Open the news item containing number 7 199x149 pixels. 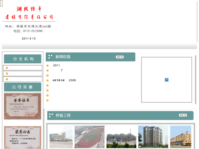[x=62, y=70]
